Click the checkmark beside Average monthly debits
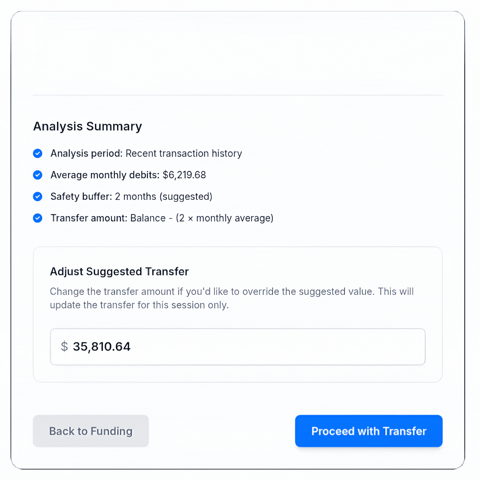This screenshot has height=480, width=480. point(38,175)
